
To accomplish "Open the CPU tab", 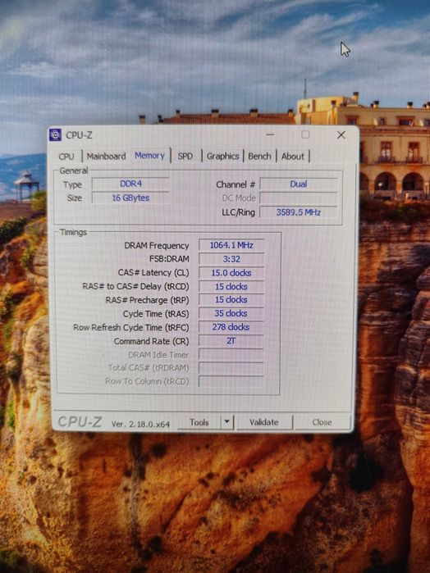I will click(66, 157).
